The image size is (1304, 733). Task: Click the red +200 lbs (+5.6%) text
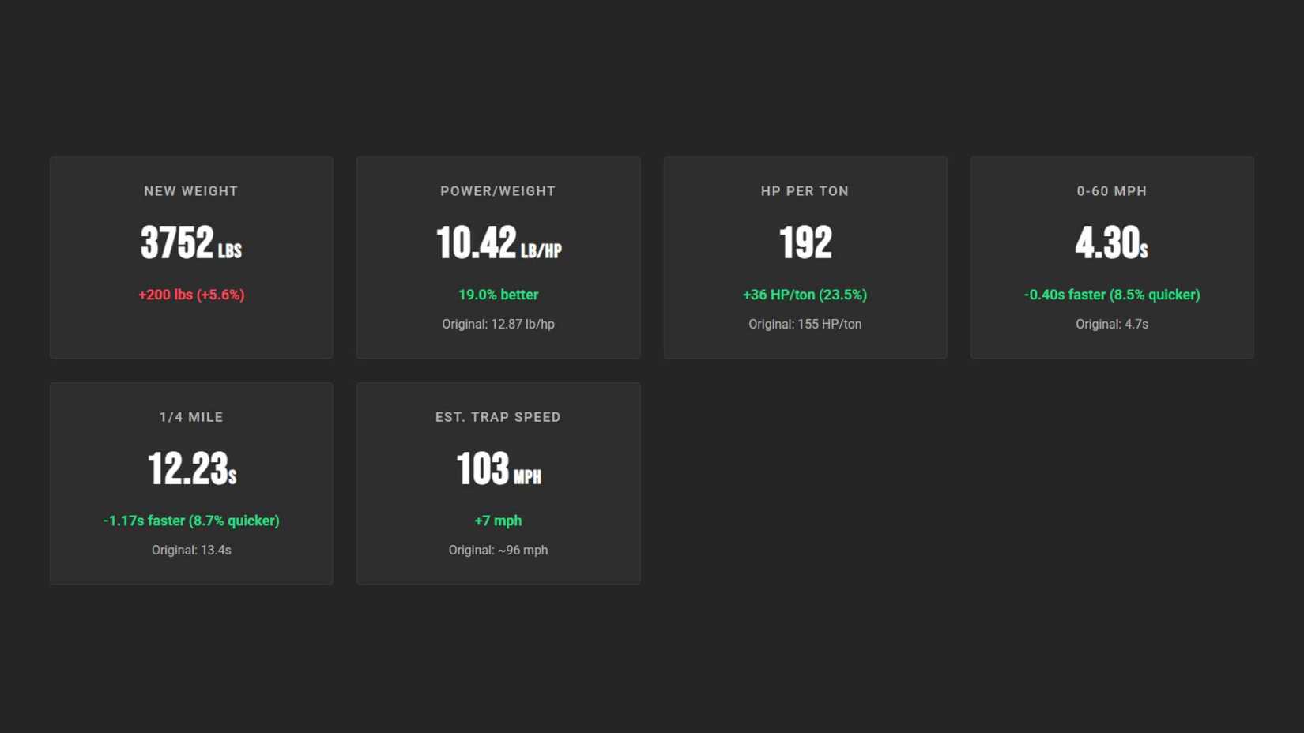(191, 295)
